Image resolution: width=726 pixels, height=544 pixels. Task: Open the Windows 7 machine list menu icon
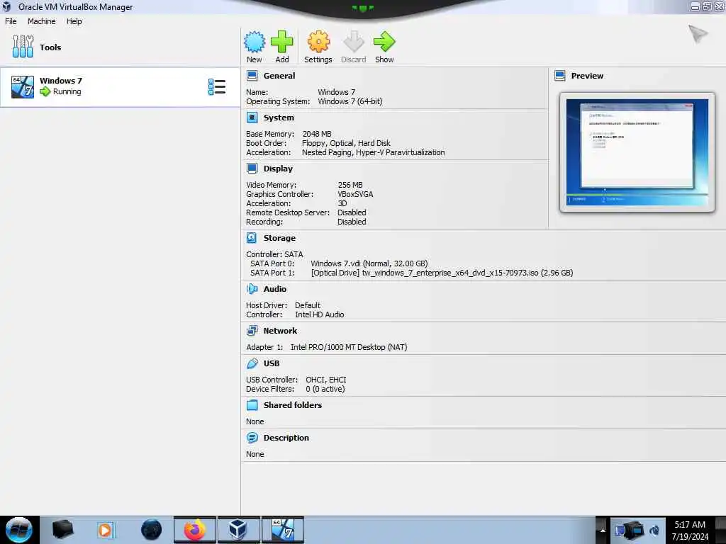(x=217, y=87)
